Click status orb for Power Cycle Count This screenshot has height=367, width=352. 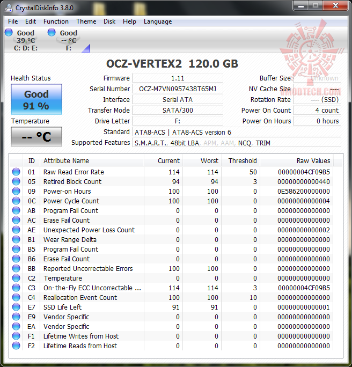[16, 201]
